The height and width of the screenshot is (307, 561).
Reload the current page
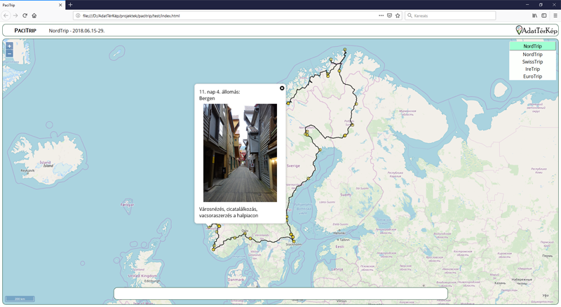click(x=25, y=15)
